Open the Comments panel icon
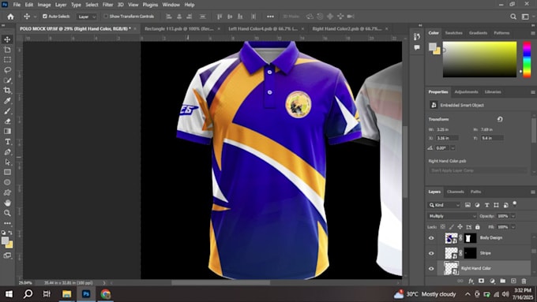The height and width of the screenshot is (302, 537). click(x=417, y=47)
